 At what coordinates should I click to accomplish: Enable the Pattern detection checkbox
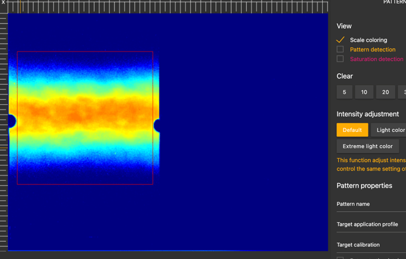click(x=340, y=50)
